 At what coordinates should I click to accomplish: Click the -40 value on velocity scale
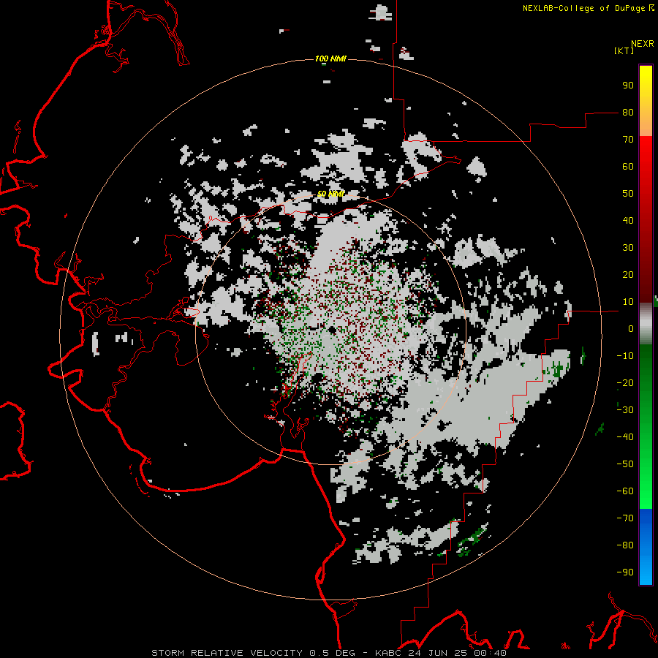[x=625, y=437]
